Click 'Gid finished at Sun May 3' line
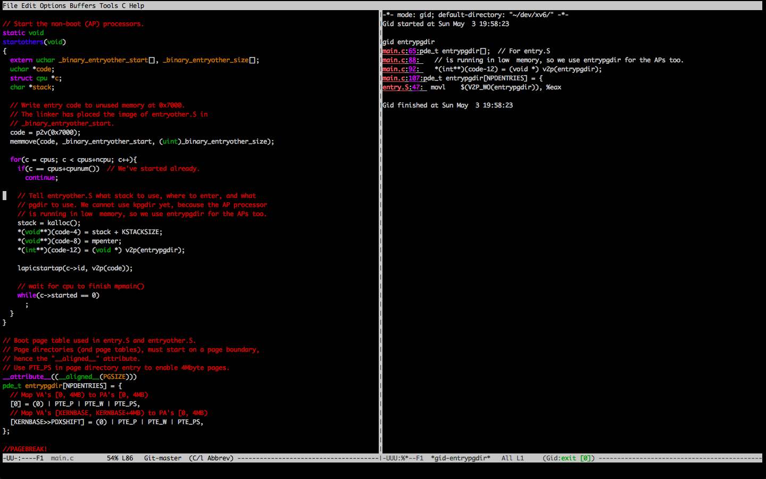 [447, 105]
